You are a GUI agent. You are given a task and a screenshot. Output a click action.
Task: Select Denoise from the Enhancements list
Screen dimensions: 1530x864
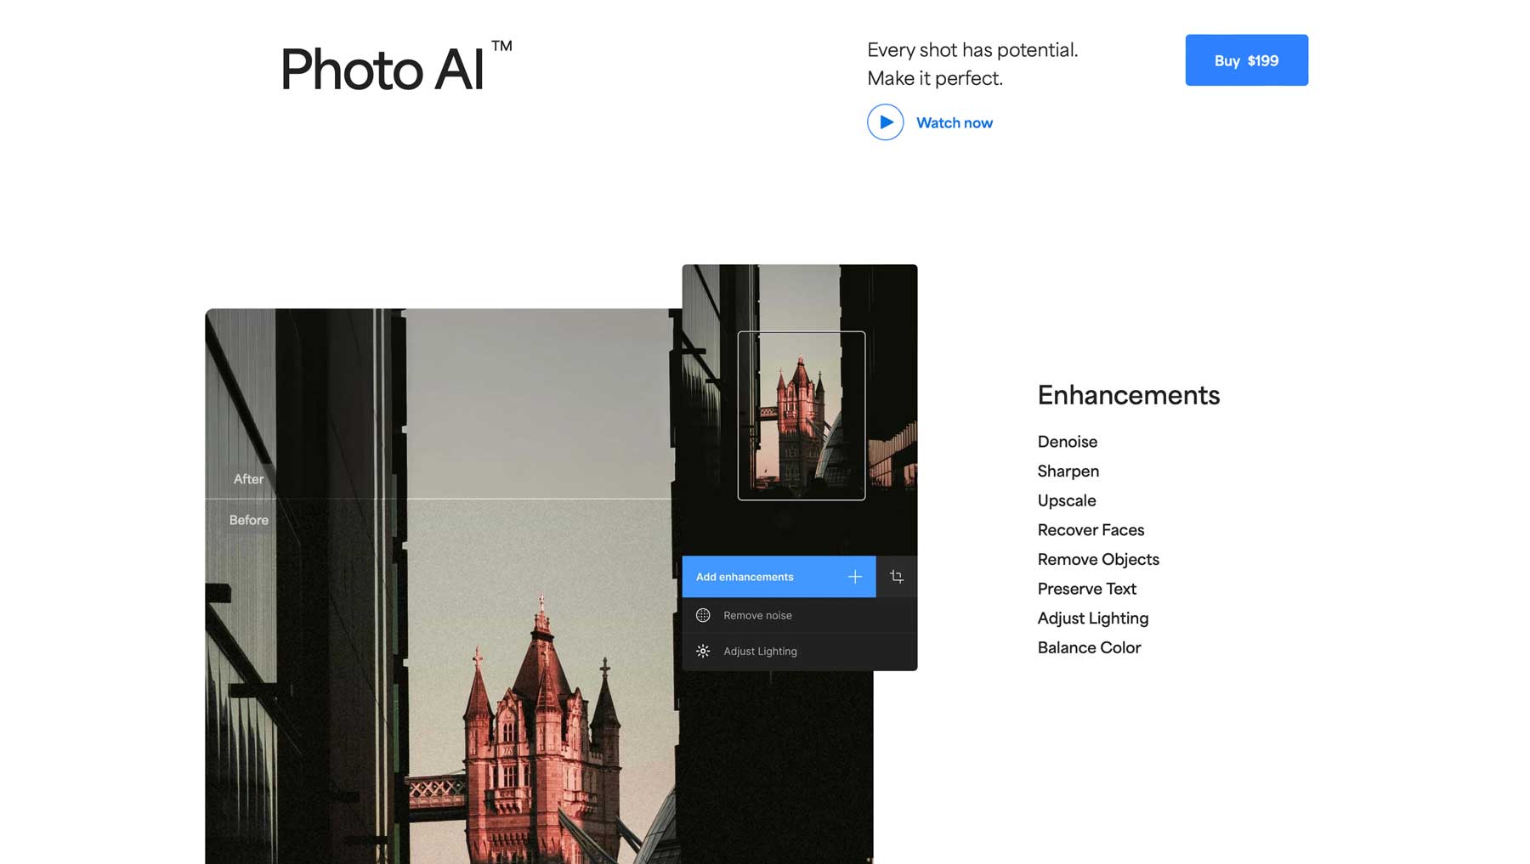[1067, 442]
